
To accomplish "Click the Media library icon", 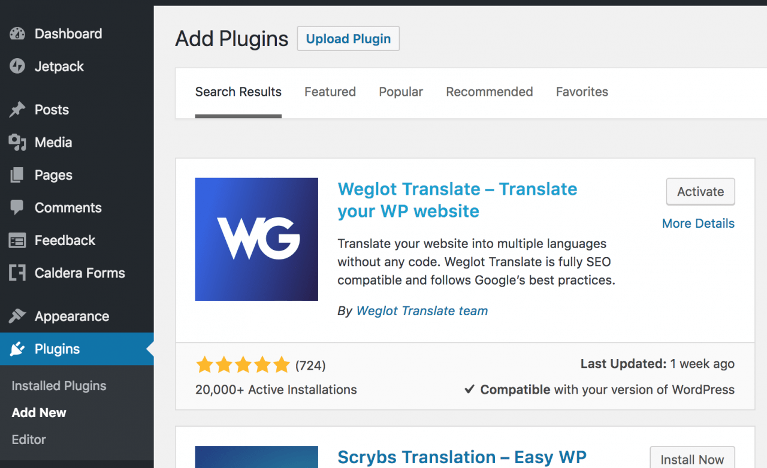I will click(17, 143).
